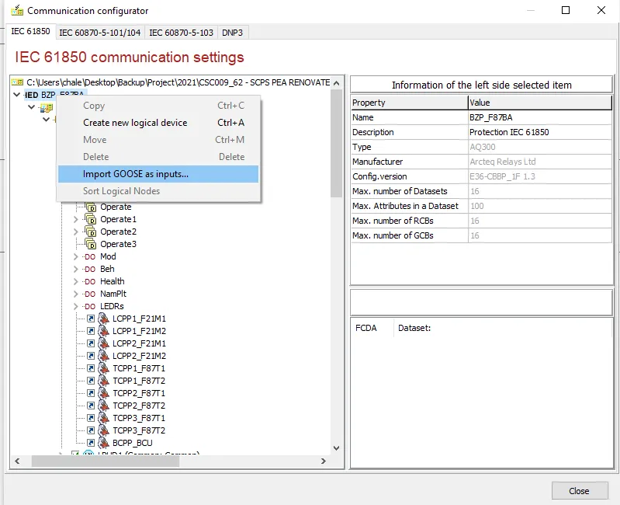Click the shortcut arrow icon beside BCPP_BCU
This screenshot has width=620, height=505.
click(91, 443)
